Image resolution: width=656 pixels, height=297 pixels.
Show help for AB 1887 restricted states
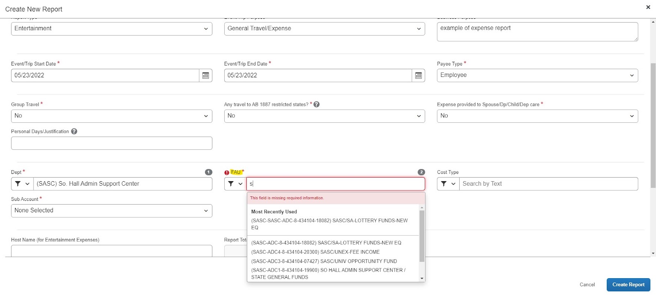click(317, 104)
